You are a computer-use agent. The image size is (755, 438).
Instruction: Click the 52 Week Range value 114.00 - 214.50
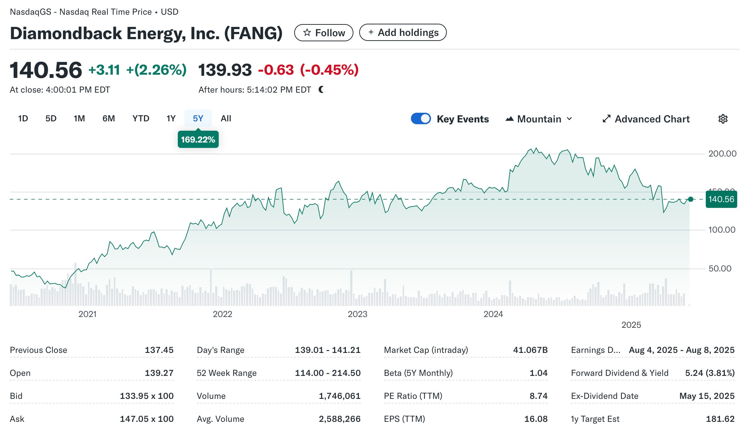328,373
